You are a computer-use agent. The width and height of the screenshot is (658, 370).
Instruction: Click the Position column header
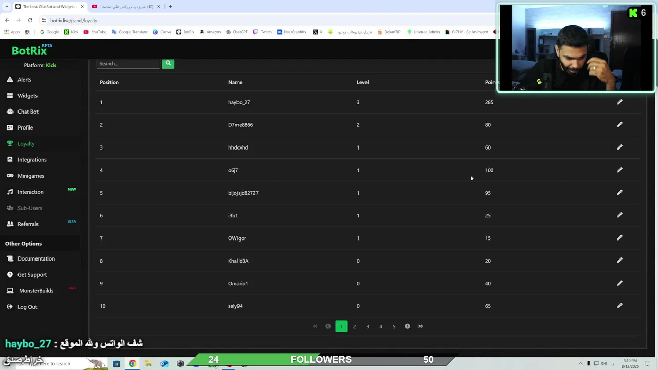[109, 82]
